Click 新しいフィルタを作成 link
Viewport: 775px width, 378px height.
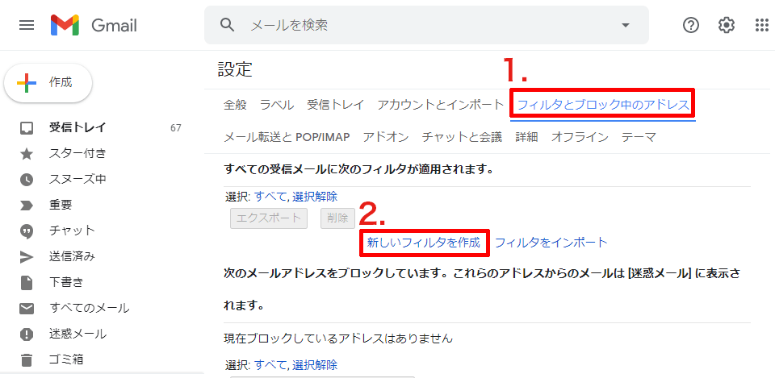(x=424, y=243)
